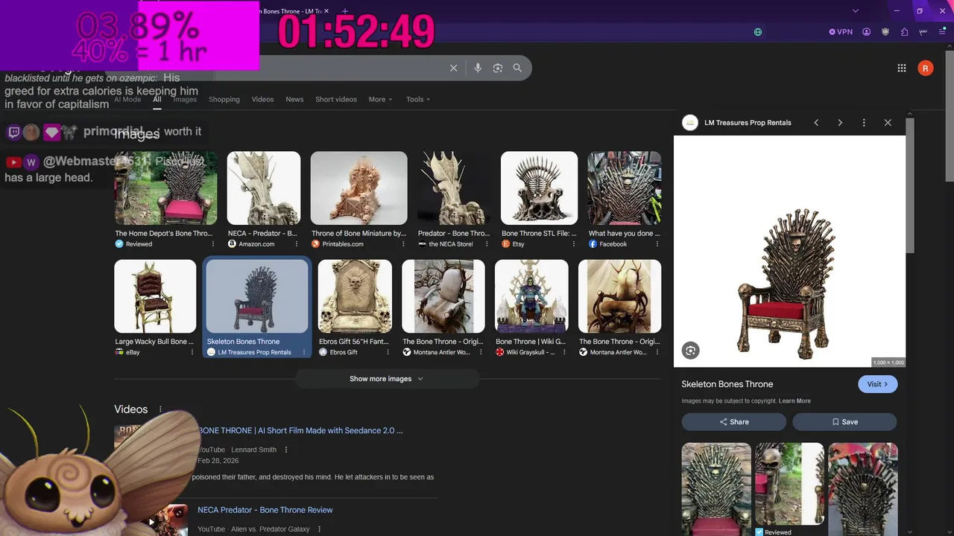Viewport: 954px width, 536px height.
Task: Expand Show more images
Action: click(387, 379)
